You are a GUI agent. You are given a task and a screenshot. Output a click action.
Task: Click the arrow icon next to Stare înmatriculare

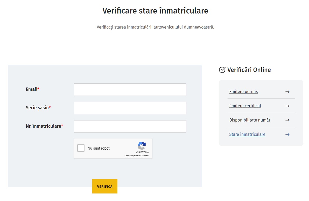(x=287, y=134)
